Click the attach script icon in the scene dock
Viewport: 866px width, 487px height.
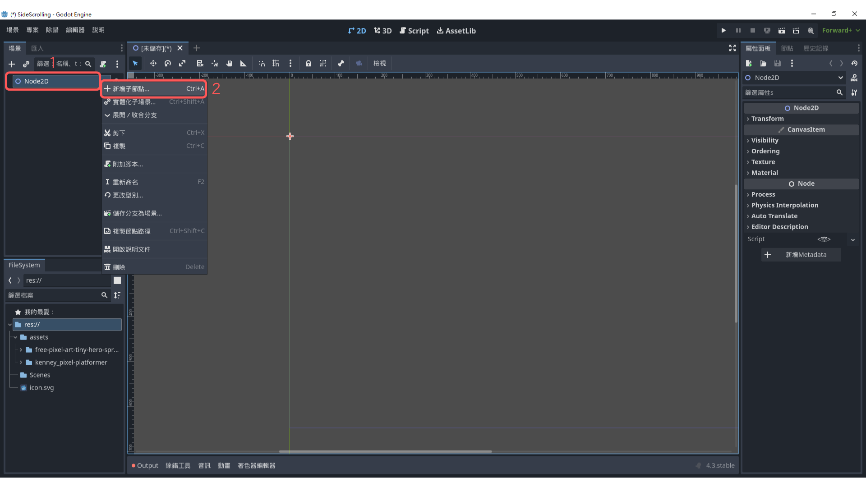click(103, 64)
